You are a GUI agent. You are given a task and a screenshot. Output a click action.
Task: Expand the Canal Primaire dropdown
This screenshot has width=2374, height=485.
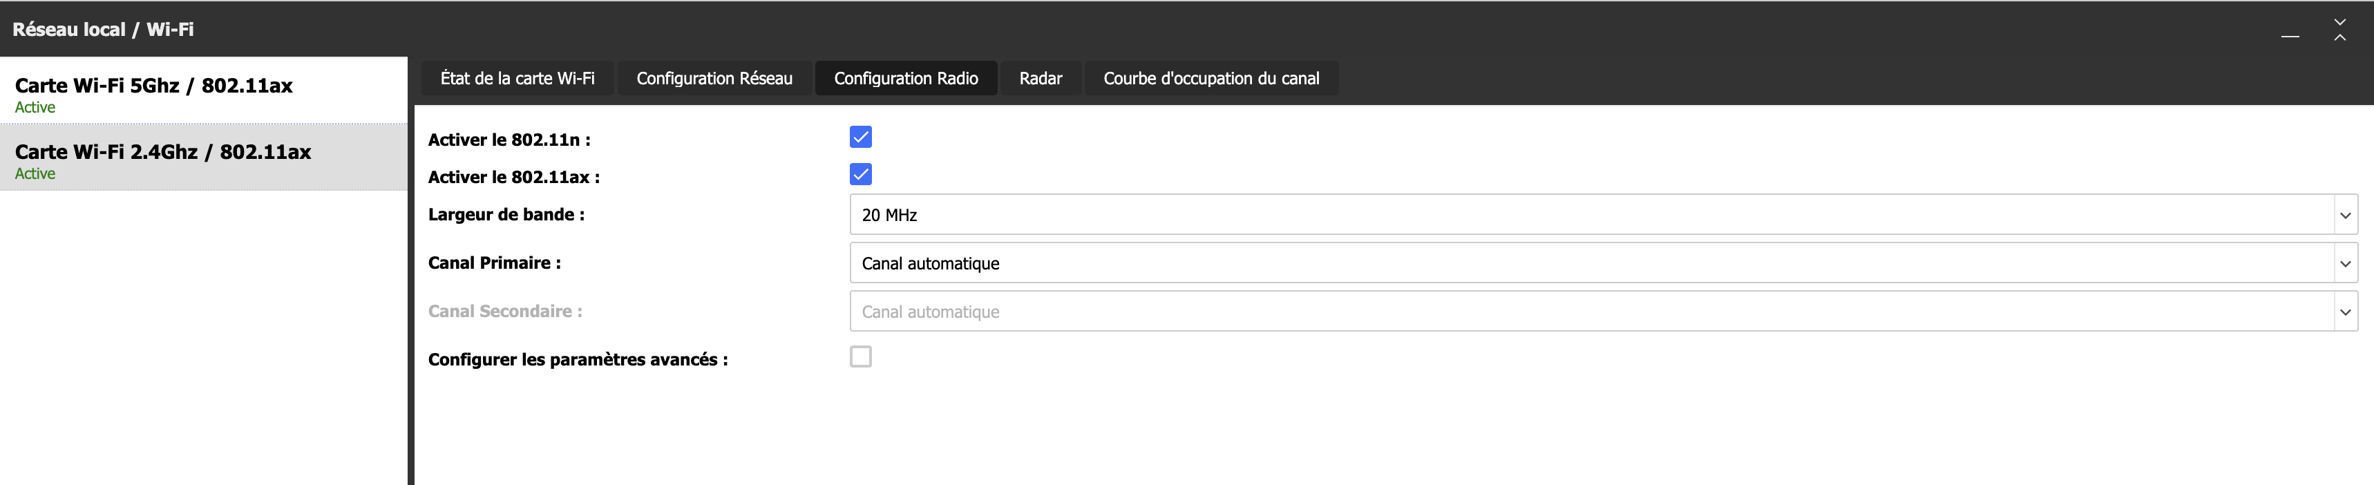[1604, 264]
